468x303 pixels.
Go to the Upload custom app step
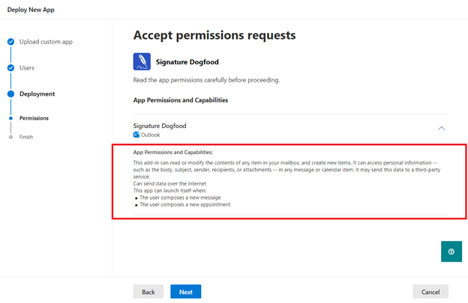click(46, 42)
